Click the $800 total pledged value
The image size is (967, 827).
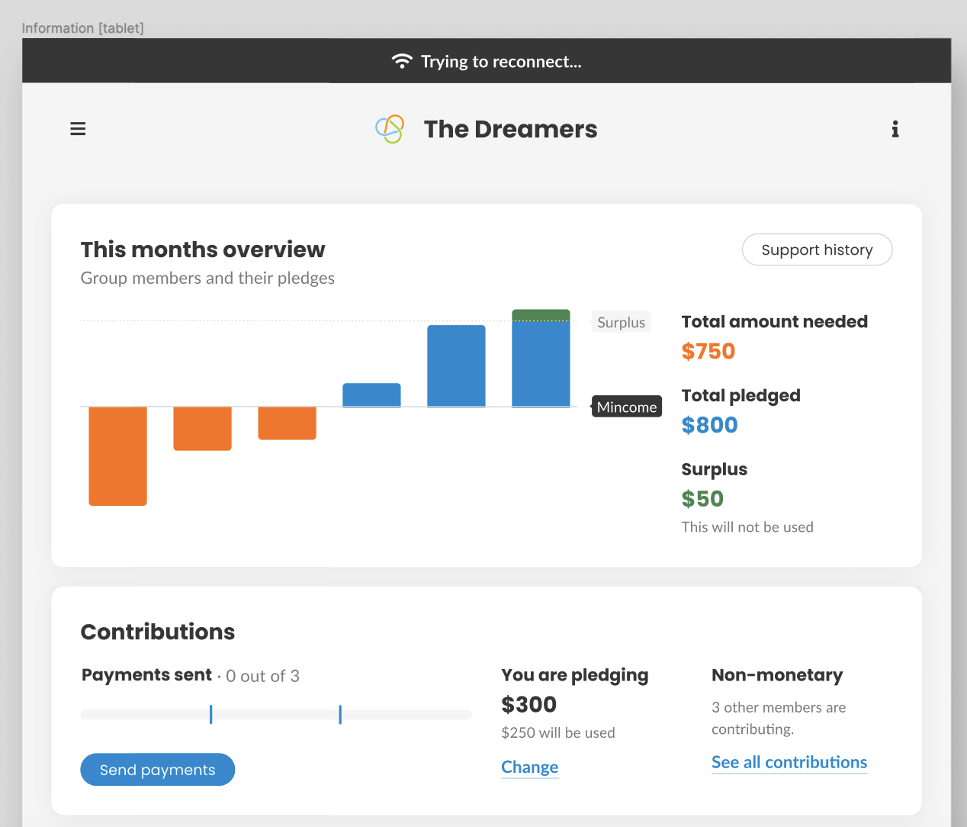pyautogui.click(x=710, y=425)
